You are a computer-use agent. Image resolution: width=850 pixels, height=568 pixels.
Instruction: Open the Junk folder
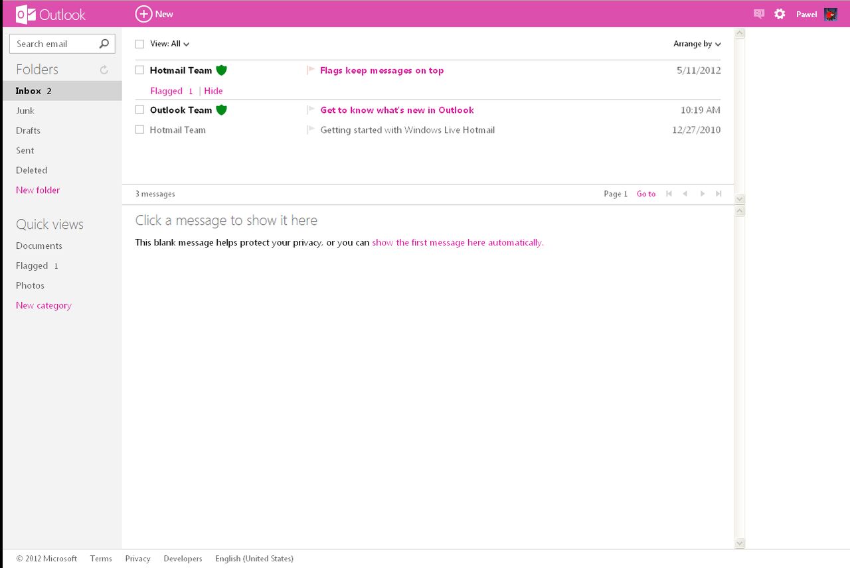click(25, 111)
